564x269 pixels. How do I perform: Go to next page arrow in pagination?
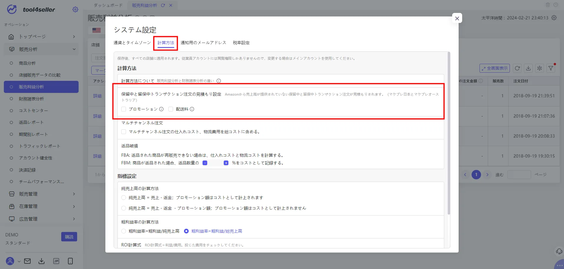[487, 175]
